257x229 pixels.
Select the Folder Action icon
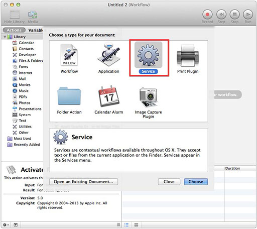69,96
